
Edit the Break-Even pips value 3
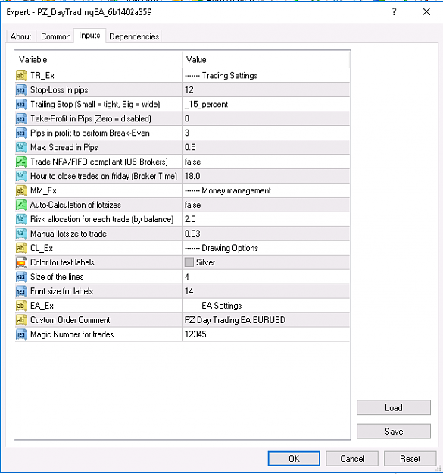pos(266,133)
